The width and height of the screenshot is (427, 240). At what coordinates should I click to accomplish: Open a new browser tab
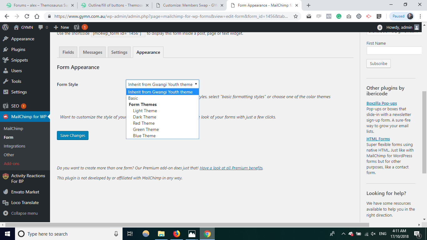(x=309, y=5)
